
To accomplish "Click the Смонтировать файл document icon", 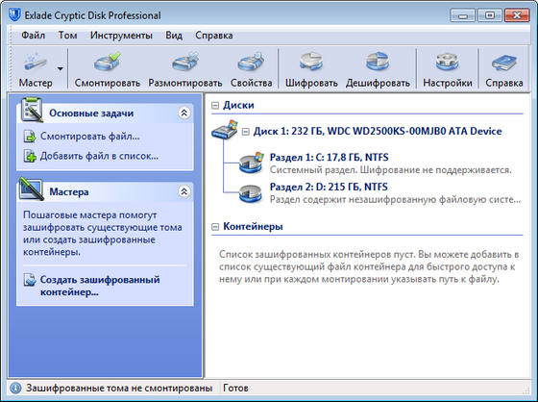I will pyautogui.click(x=30, y=137).
